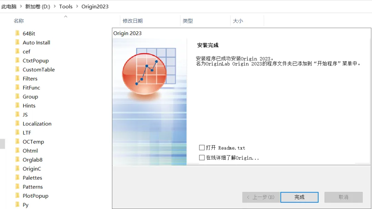The image size is (372, 209).
Task: Click the Palettes folder icon
Action: pyautogui.click(x=17, y=177)
